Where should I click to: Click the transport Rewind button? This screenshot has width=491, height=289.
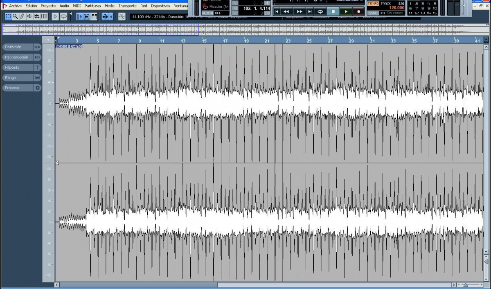point(286,11)
